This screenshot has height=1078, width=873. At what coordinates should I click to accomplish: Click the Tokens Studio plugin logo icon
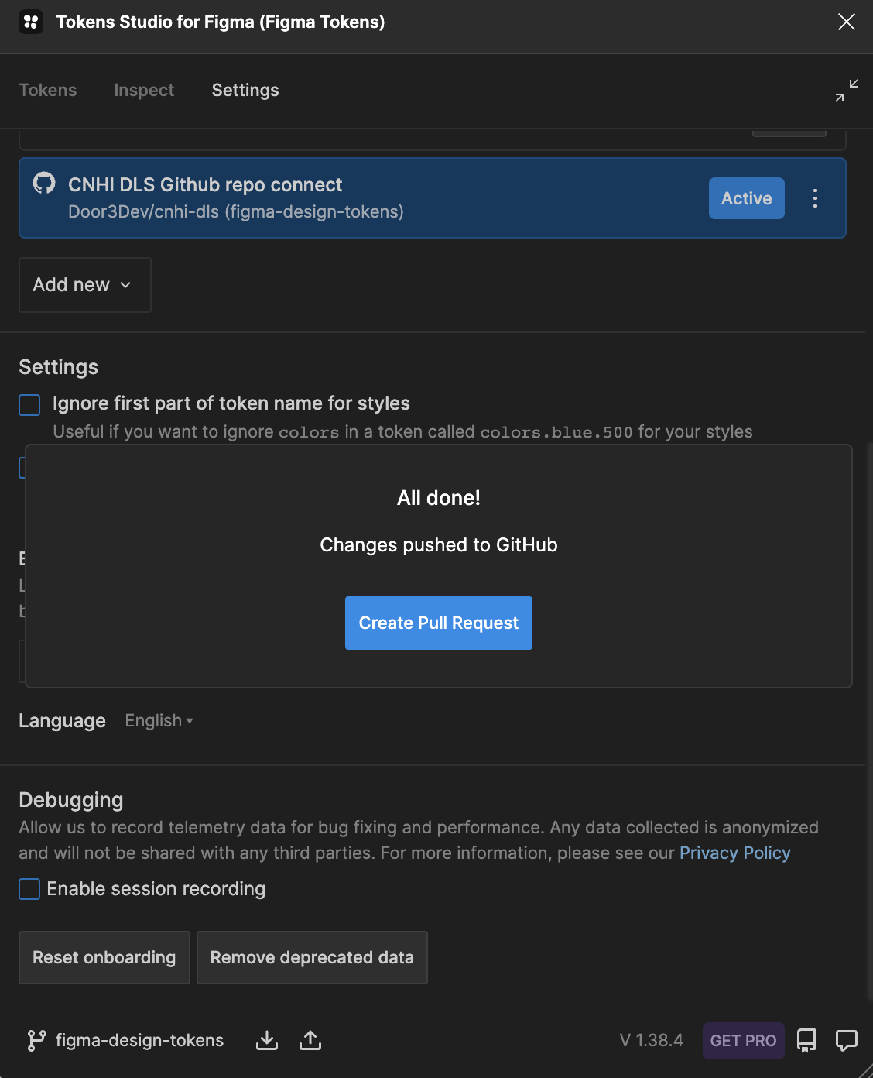[31, 22]
